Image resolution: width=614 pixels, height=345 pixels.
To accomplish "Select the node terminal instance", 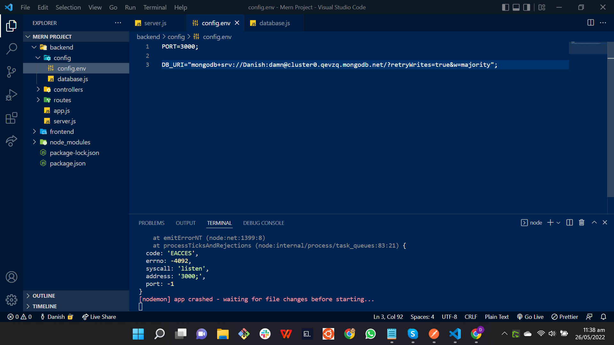I will 531,223.
